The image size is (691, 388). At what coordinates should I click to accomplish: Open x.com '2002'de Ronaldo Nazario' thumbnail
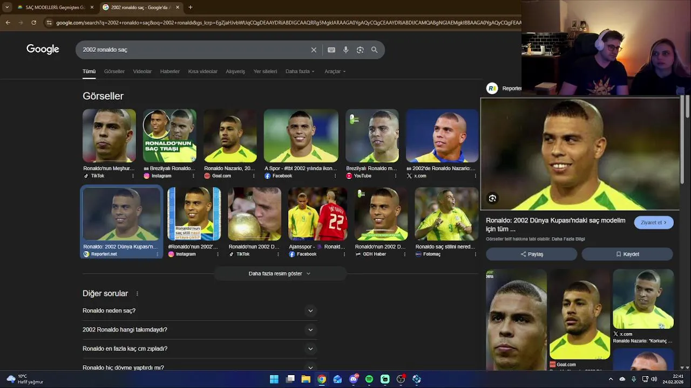(442, 136)
